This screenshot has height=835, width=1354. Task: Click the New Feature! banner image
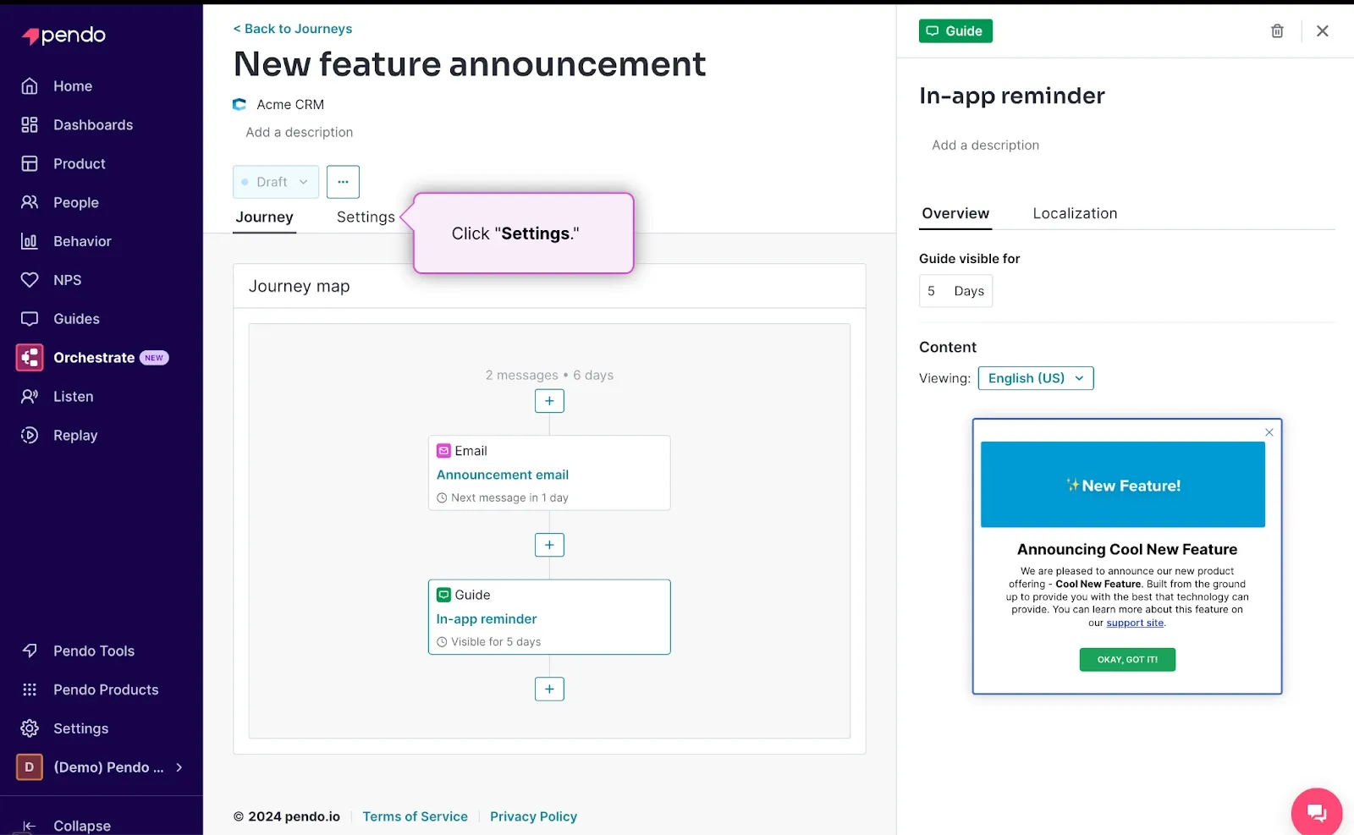click(1123, 485)
